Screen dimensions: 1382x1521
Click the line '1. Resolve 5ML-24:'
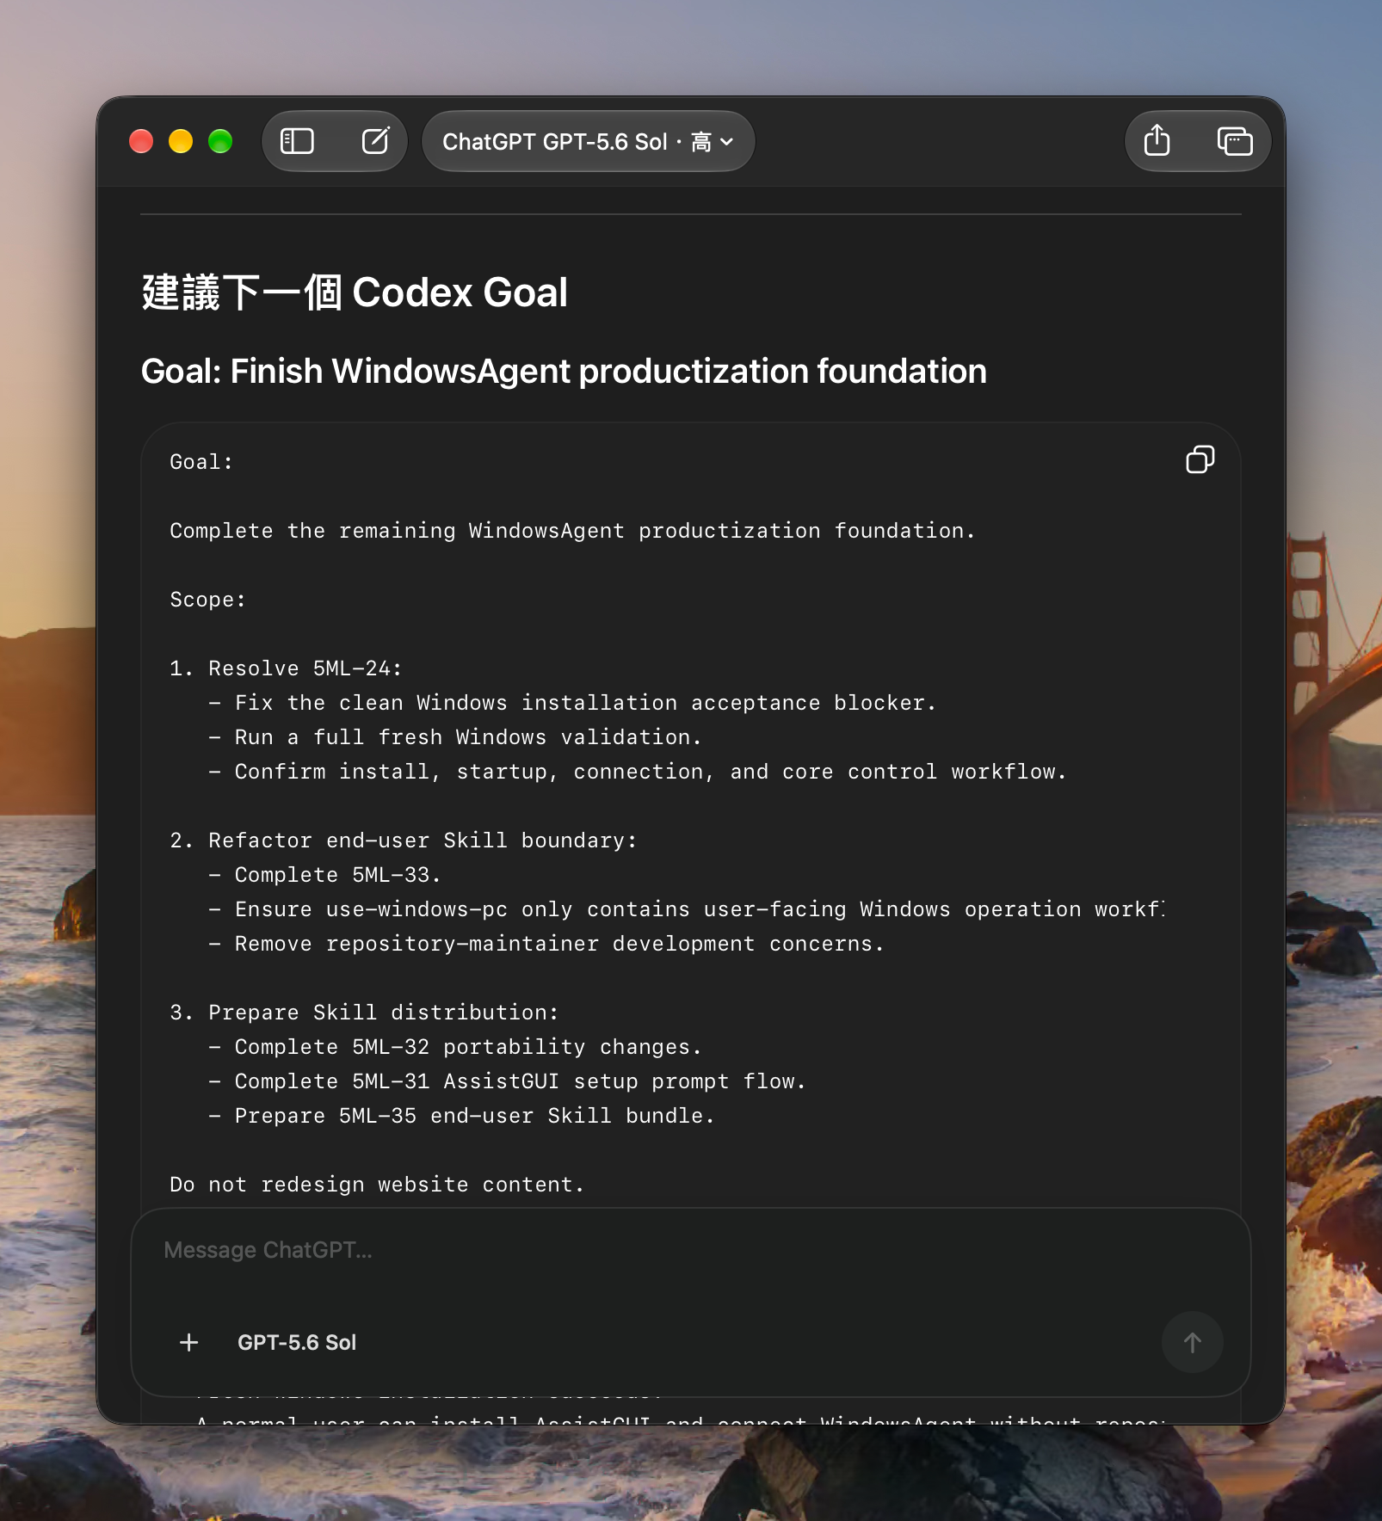coord(286,668)
